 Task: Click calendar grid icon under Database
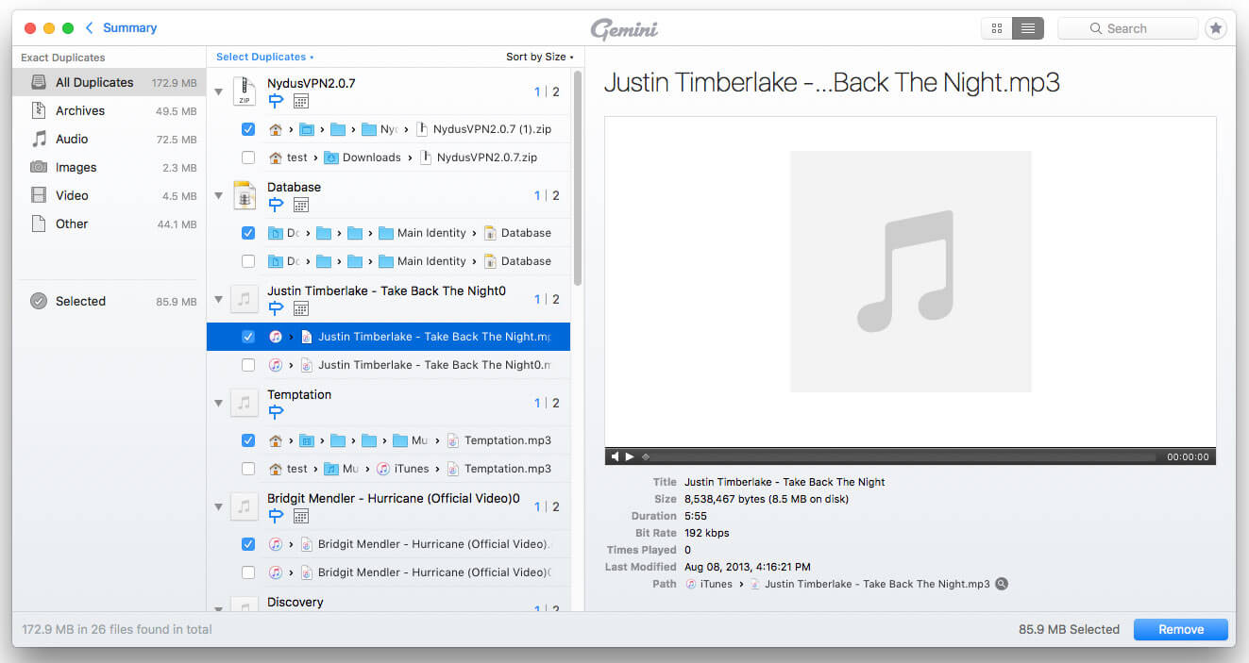click(x=301, y=205)
